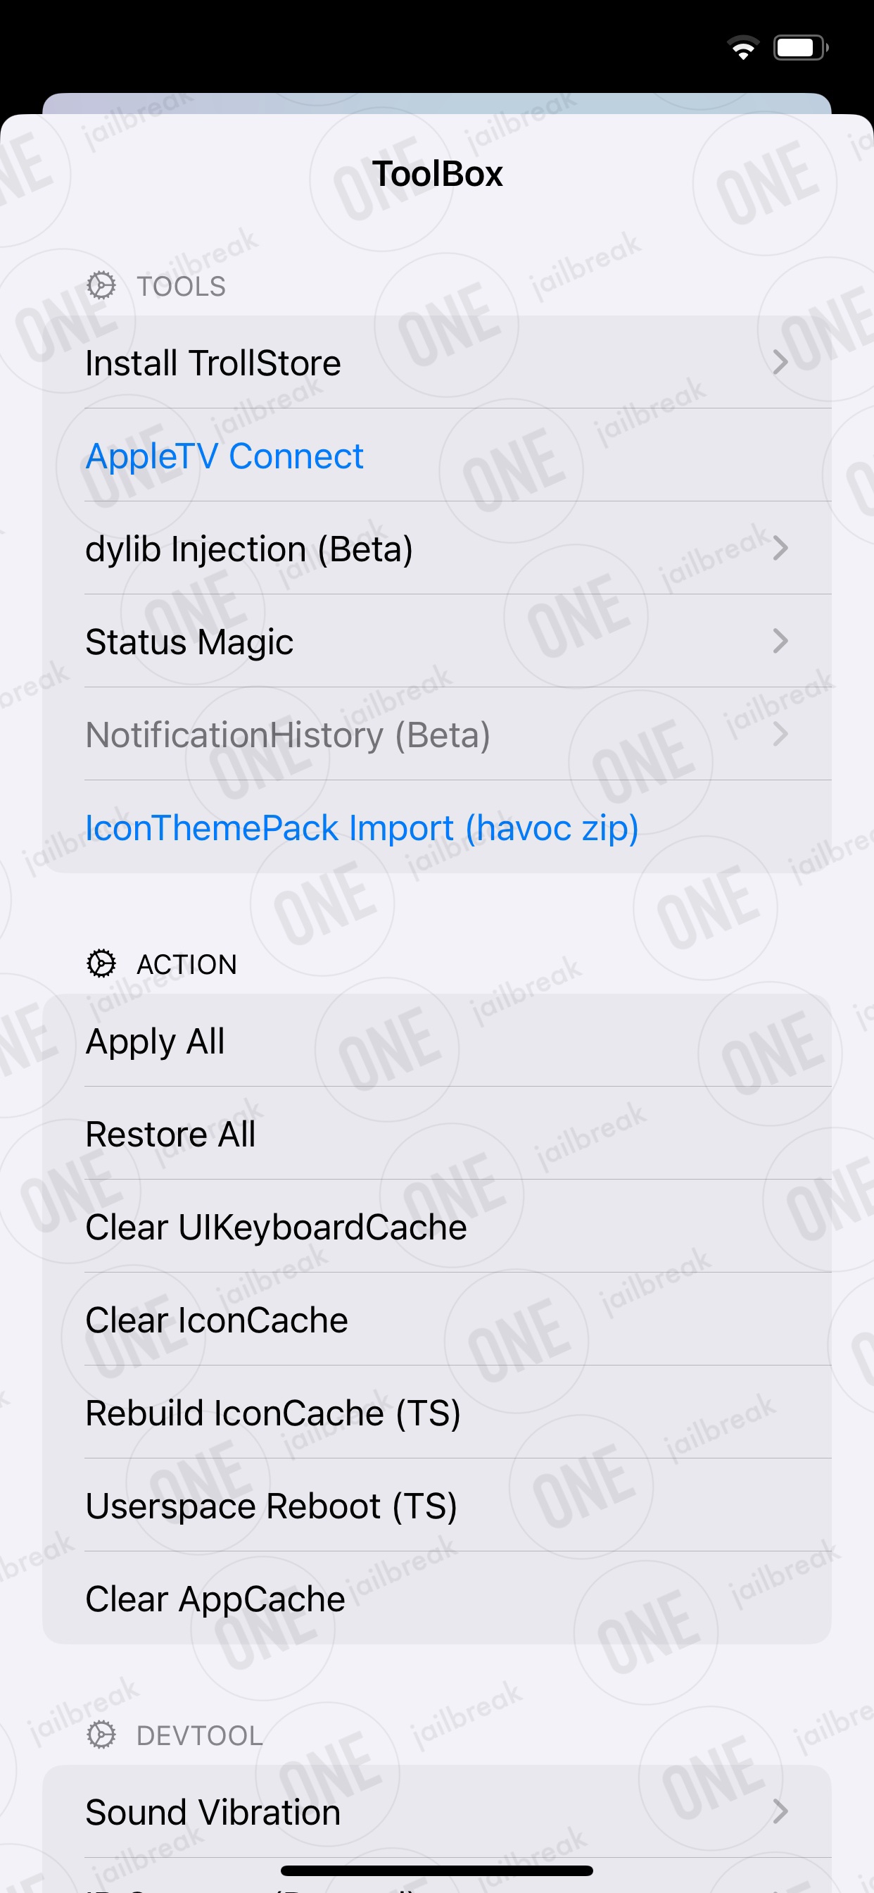Click the ACTION section gear icon

coord(101,964)
